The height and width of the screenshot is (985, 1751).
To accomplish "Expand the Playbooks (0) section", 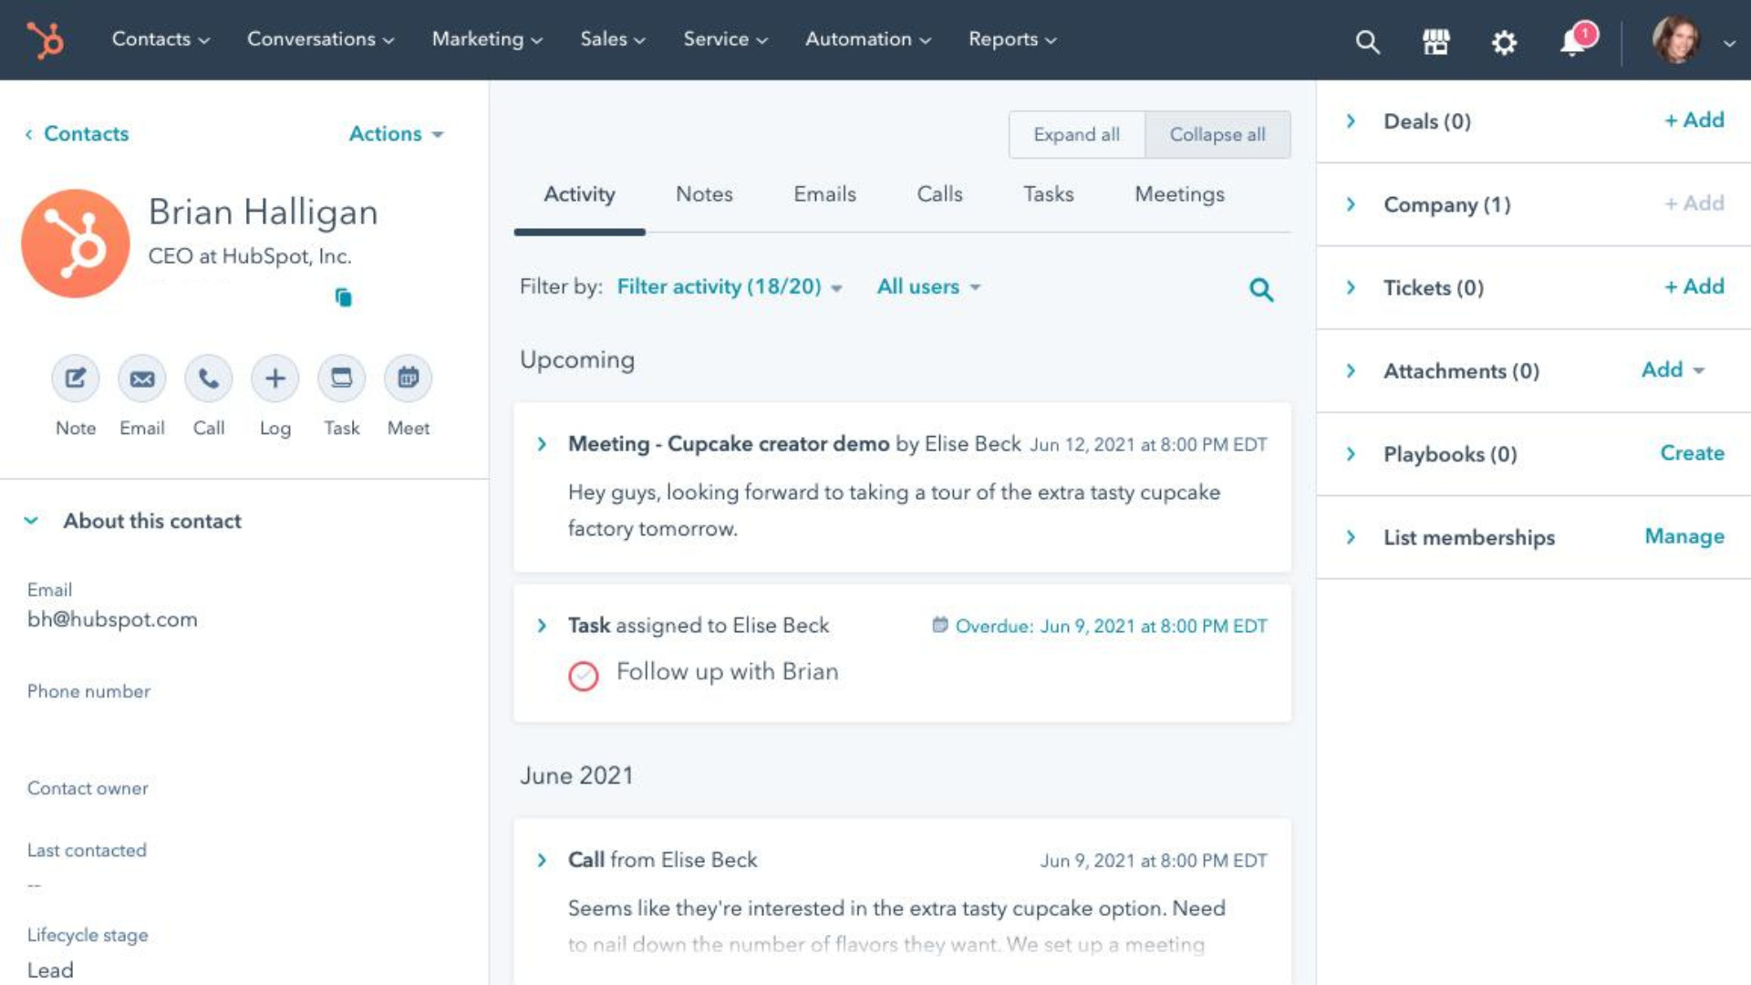I will click(1351, 453).
